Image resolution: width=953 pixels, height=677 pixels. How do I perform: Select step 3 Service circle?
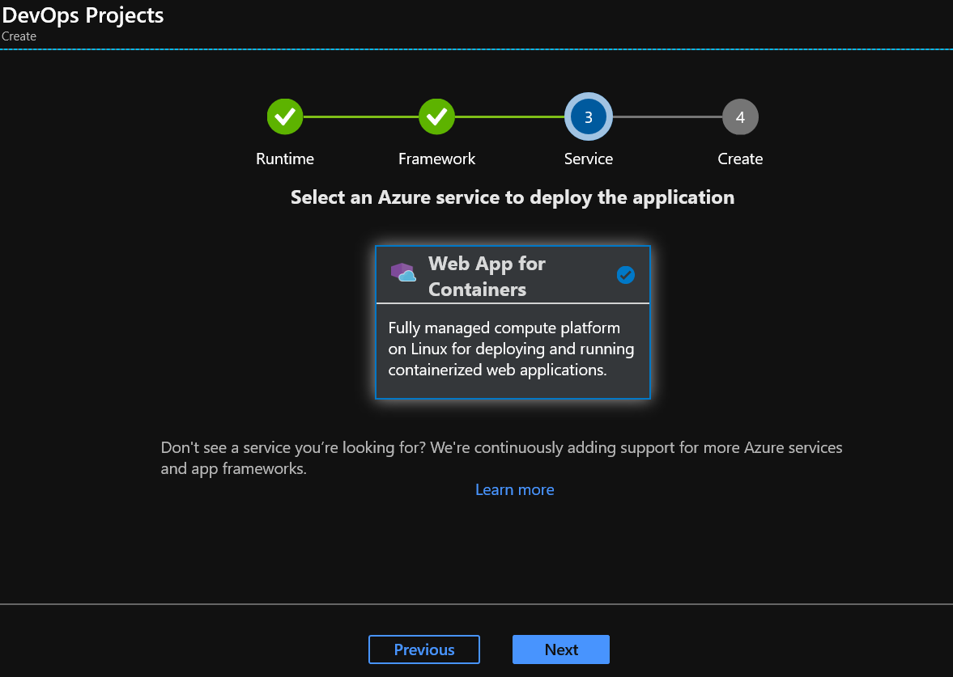click(589, 116)
